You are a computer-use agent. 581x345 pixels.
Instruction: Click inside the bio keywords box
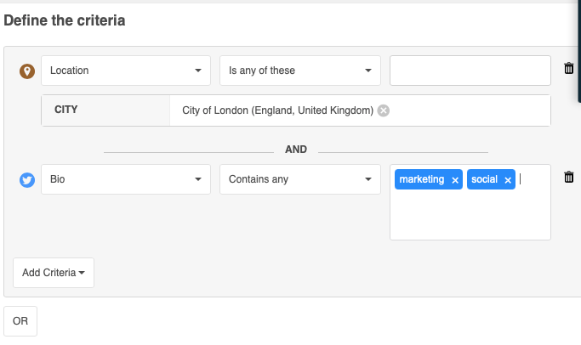click(x=470, y=217)
